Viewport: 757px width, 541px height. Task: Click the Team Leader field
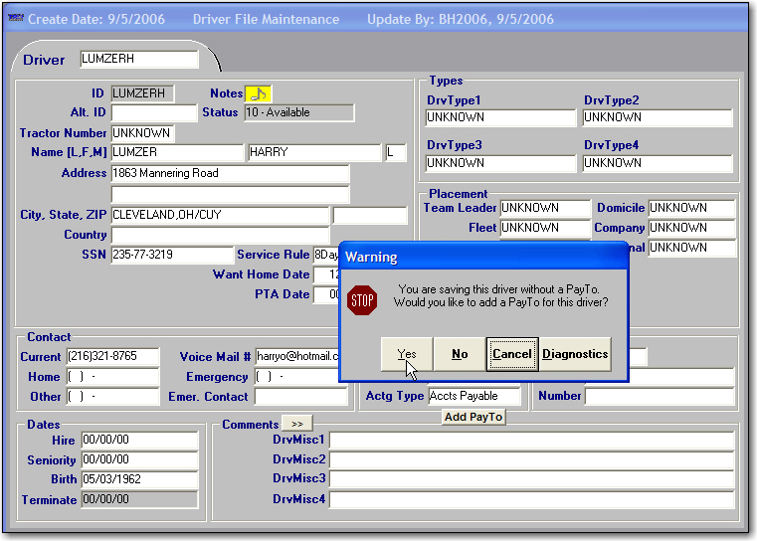click(x=544, y=208)
